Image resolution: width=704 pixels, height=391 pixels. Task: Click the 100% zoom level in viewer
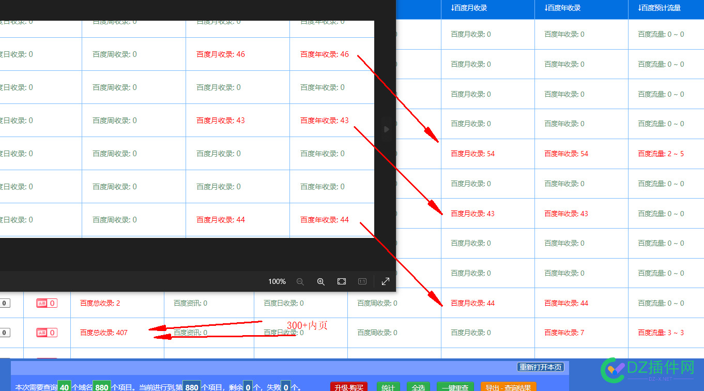pos(277,281)
